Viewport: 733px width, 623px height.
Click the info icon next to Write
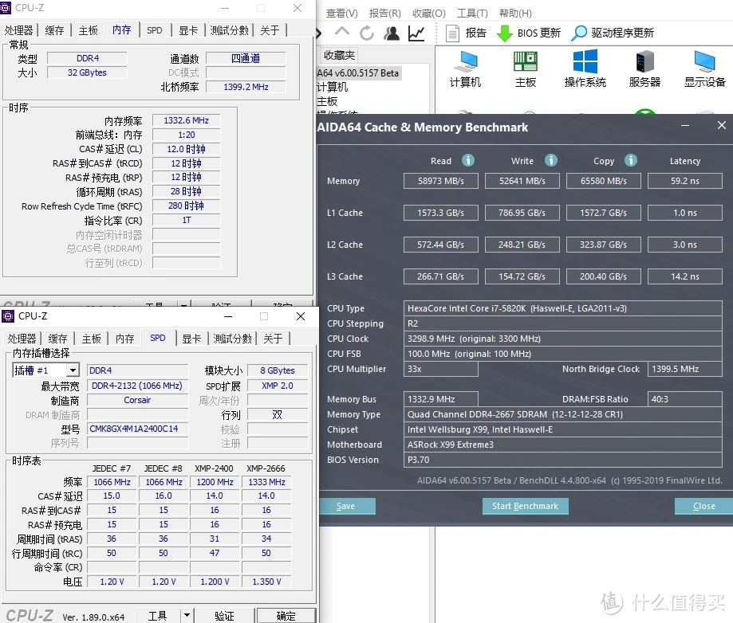[x=550, y=160]
